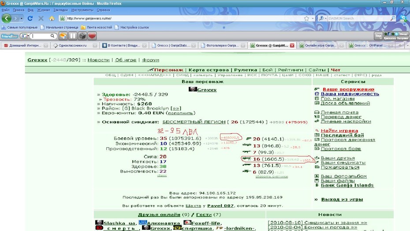
Task: Open the Журнал menu
Action: [43, 10]
